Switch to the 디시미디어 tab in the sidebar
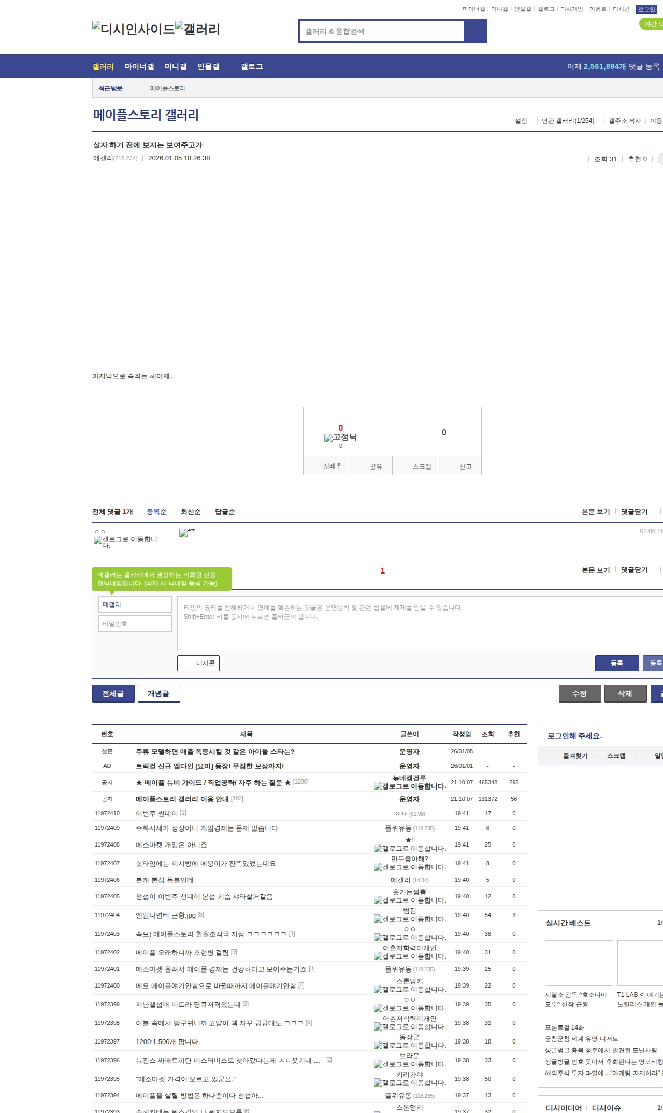The height and width of the screenshot is (1113, 663). click(564, 1108)
